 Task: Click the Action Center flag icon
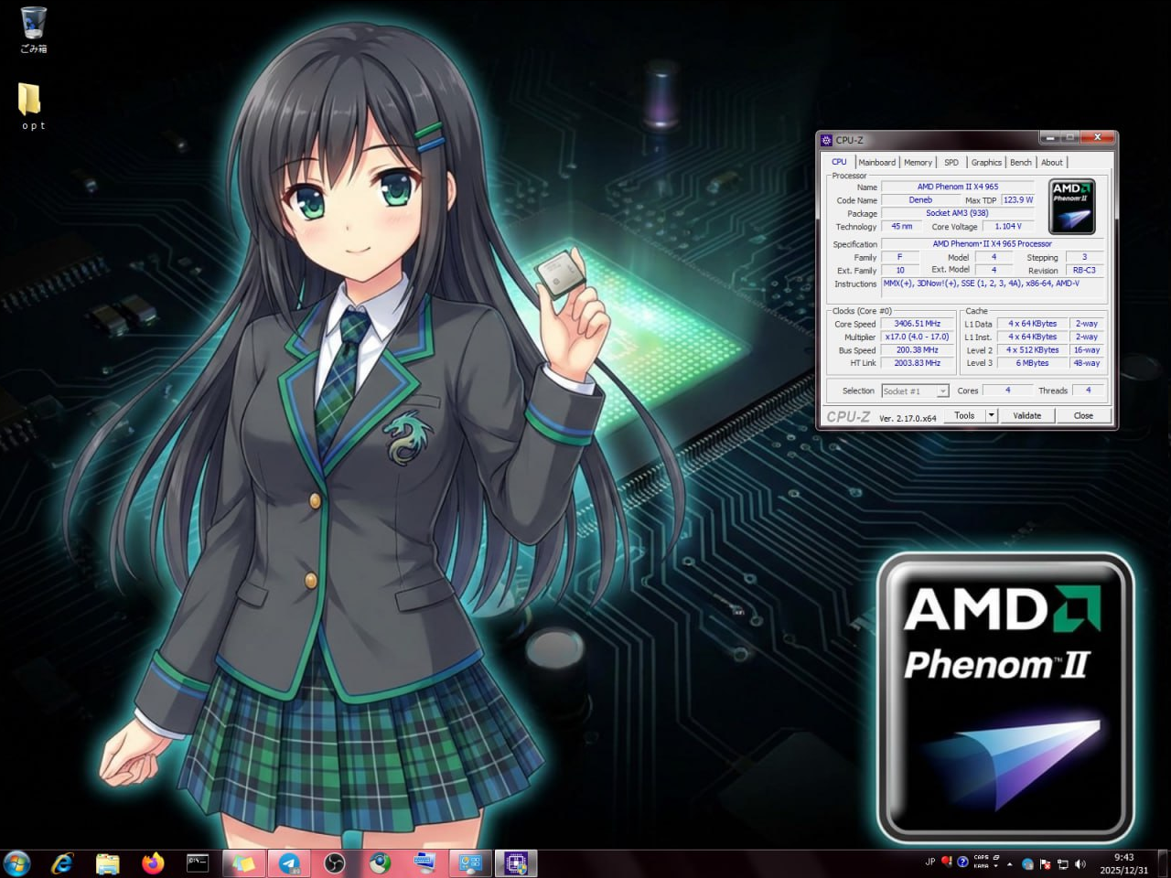tap(1045, 864)
